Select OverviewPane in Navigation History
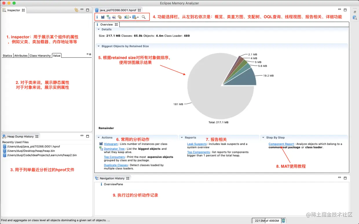Screen dimensions: 359x224 (x=111, y=184)
